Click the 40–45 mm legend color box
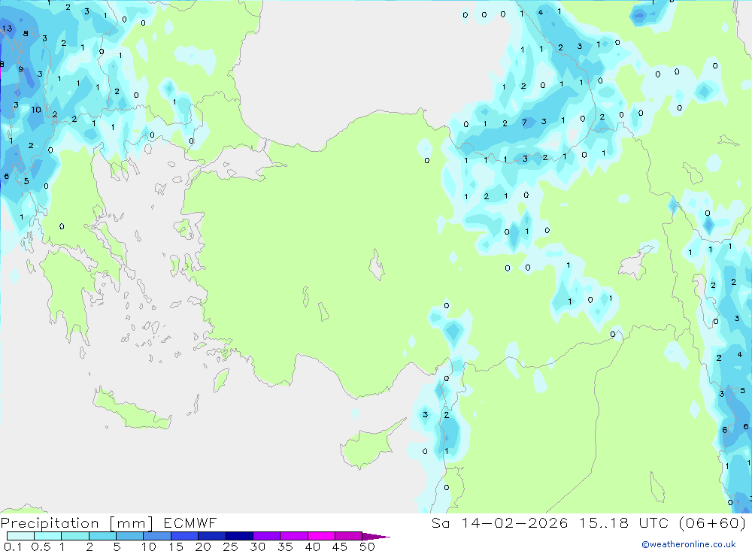752x551 pixels. 321,536
